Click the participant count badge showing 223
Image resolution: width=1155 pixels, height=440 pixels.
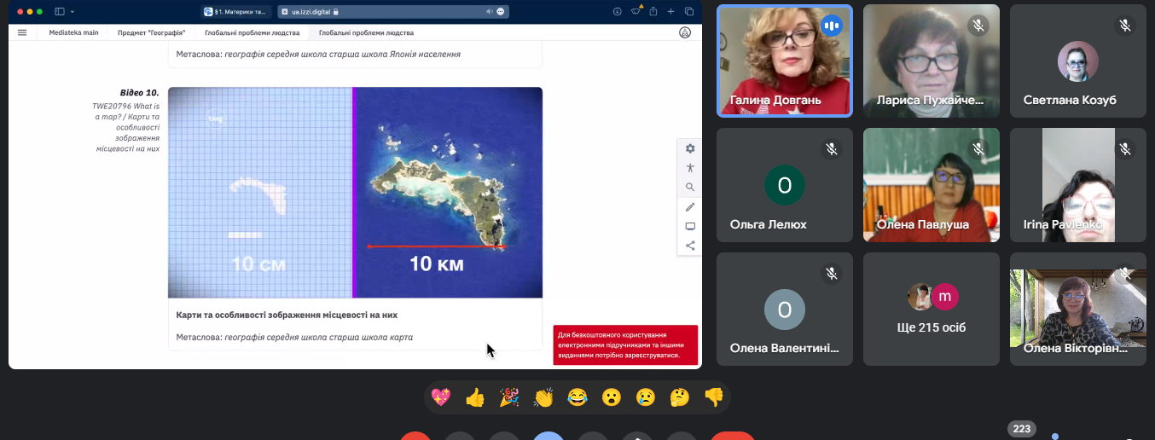(x=1021, y=429)
